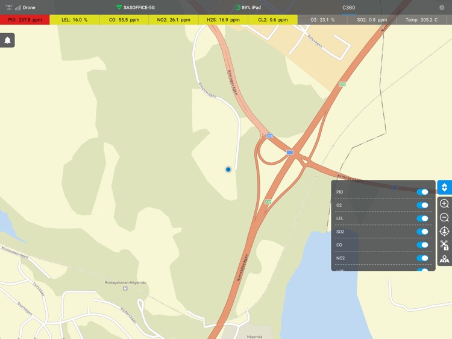Tap the SASOFFICE-5G network name
The width and height of the screenshot is (452, 339).
click(139, 7)
